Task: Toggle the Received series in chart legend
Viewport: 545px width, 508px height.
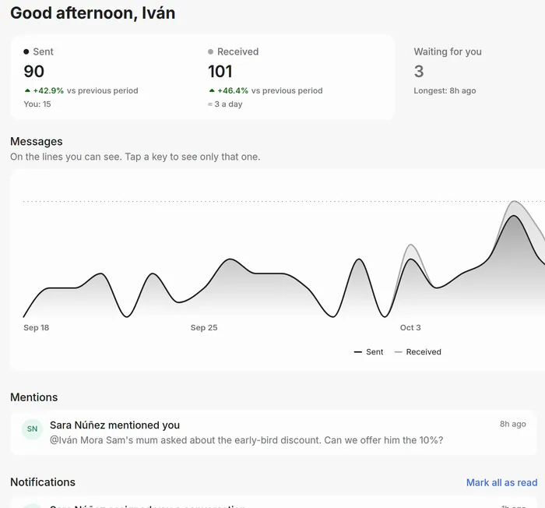Action: pyautogui.click(x=418, y=351)
